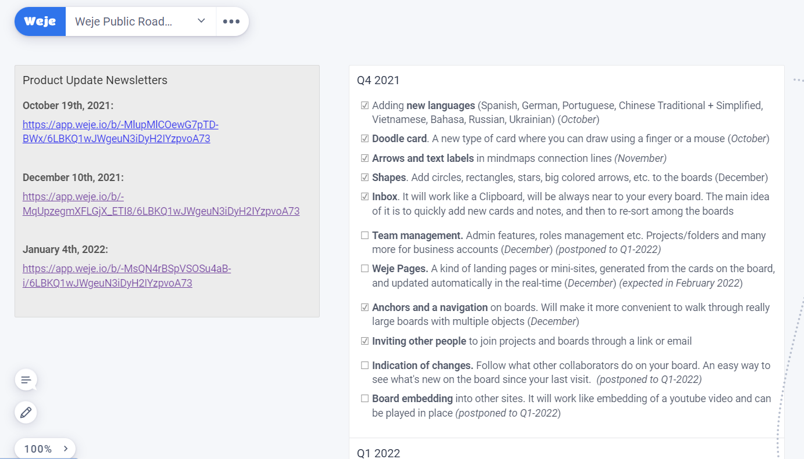Toggle the Inviting other people checkbox

(x=365, y=341)
